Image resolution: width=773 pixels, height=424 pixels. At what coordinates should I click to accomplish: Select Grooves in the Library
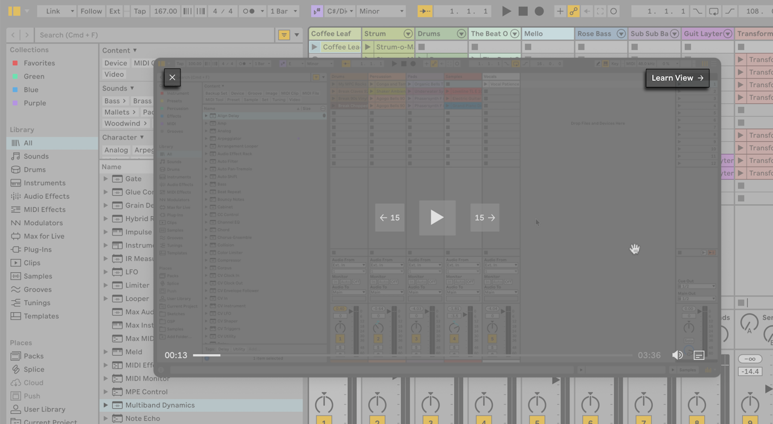(38, 289)
